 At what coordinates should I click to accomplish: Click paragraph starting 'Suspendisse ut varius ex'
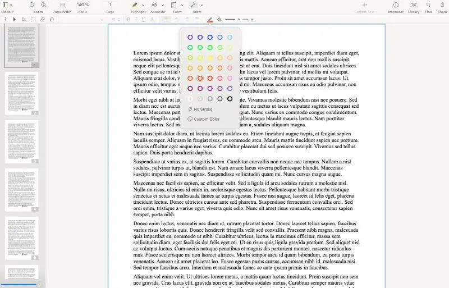(x=242, y=168)
